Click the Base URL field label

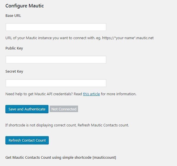[x=13, y=16]
